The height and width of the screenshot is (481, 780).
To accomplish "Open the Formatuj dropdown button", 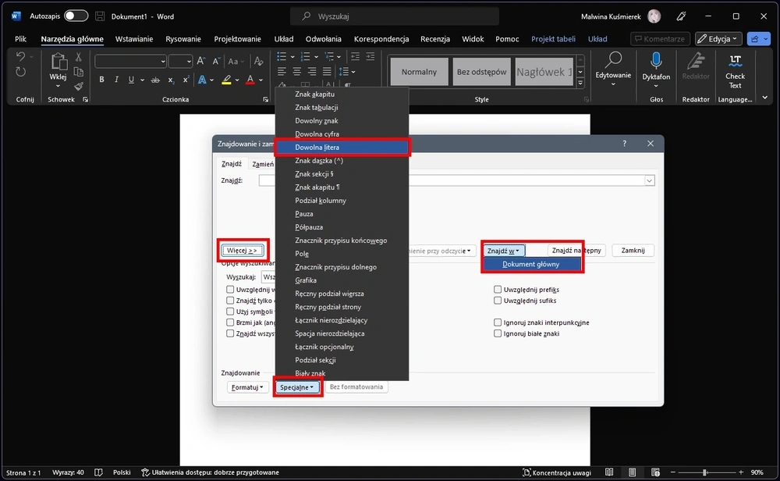I will pos(247,387).
